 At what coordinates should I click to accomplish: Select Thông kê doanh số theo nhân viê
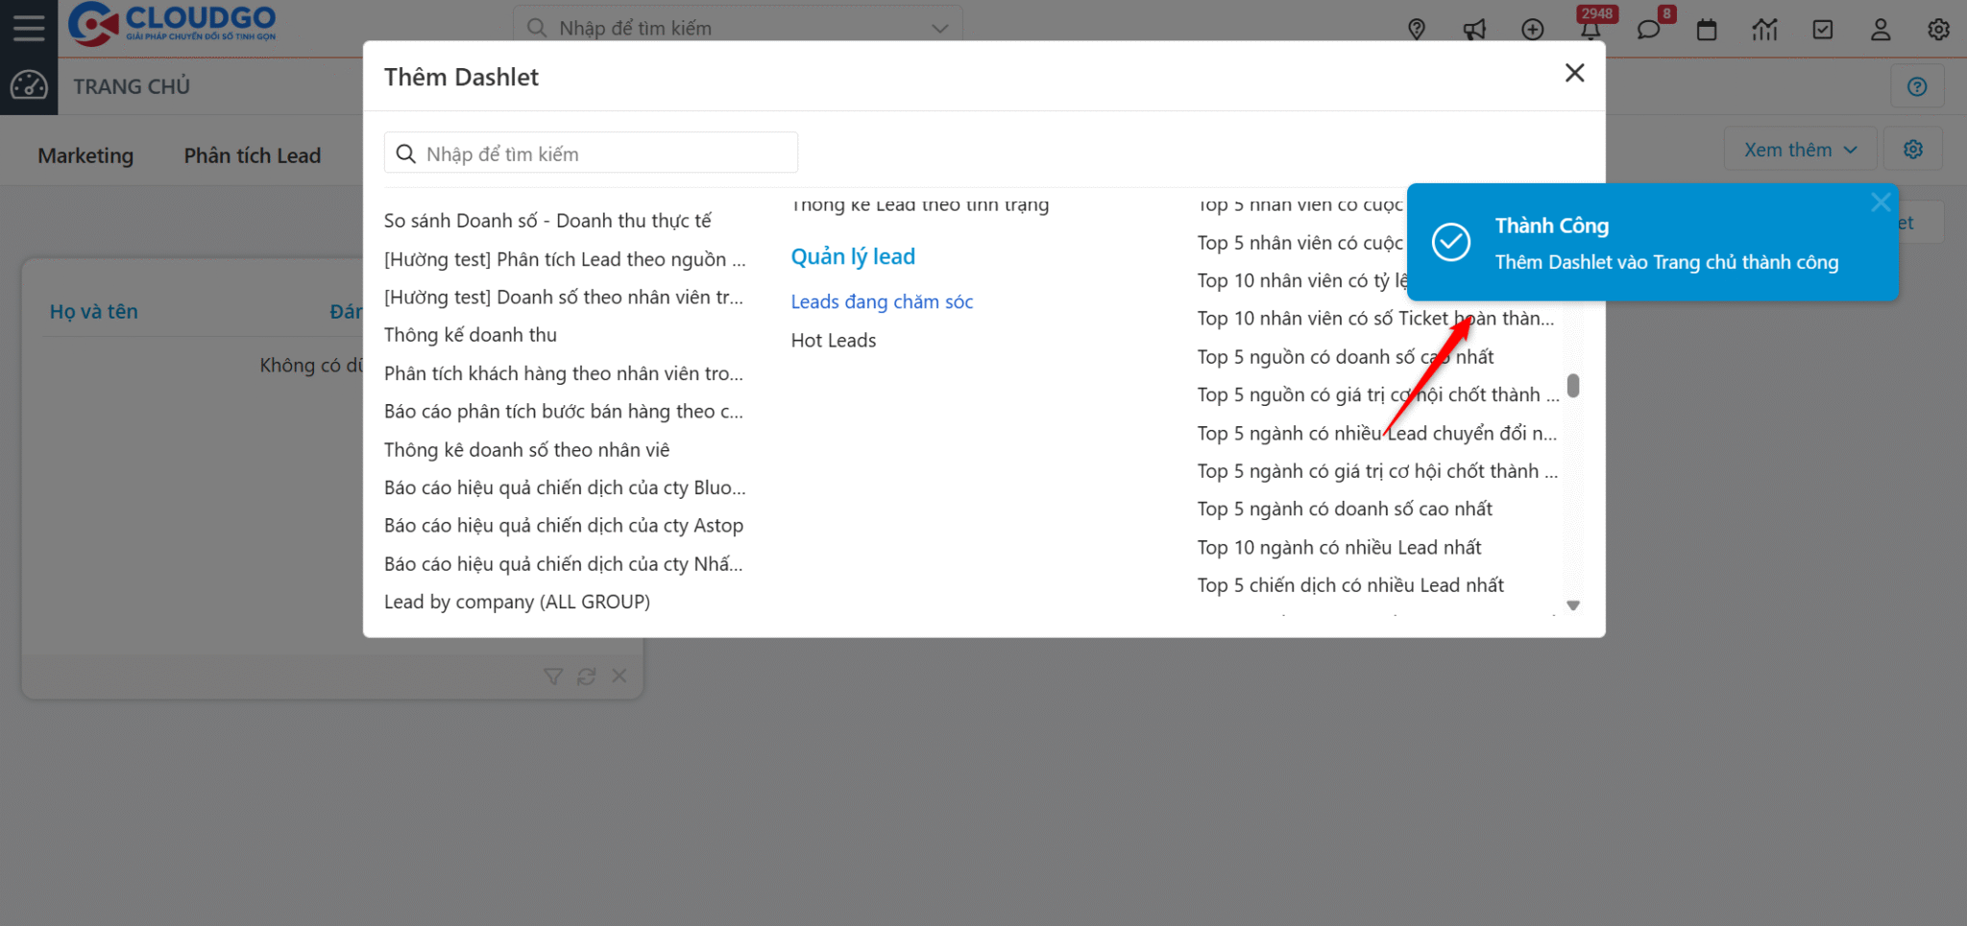526,450
